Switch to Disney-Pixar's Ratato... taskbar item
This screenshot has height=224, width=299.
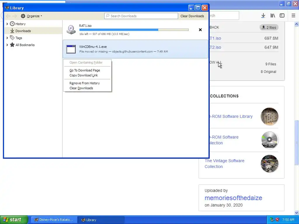(54, 220)
